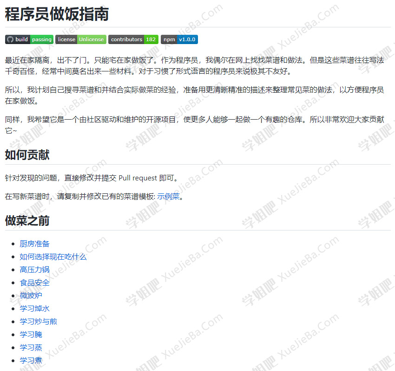This screenshot has height=371, width=395.
Task: Open the 厨房准备 link
Action: point(34,243)
